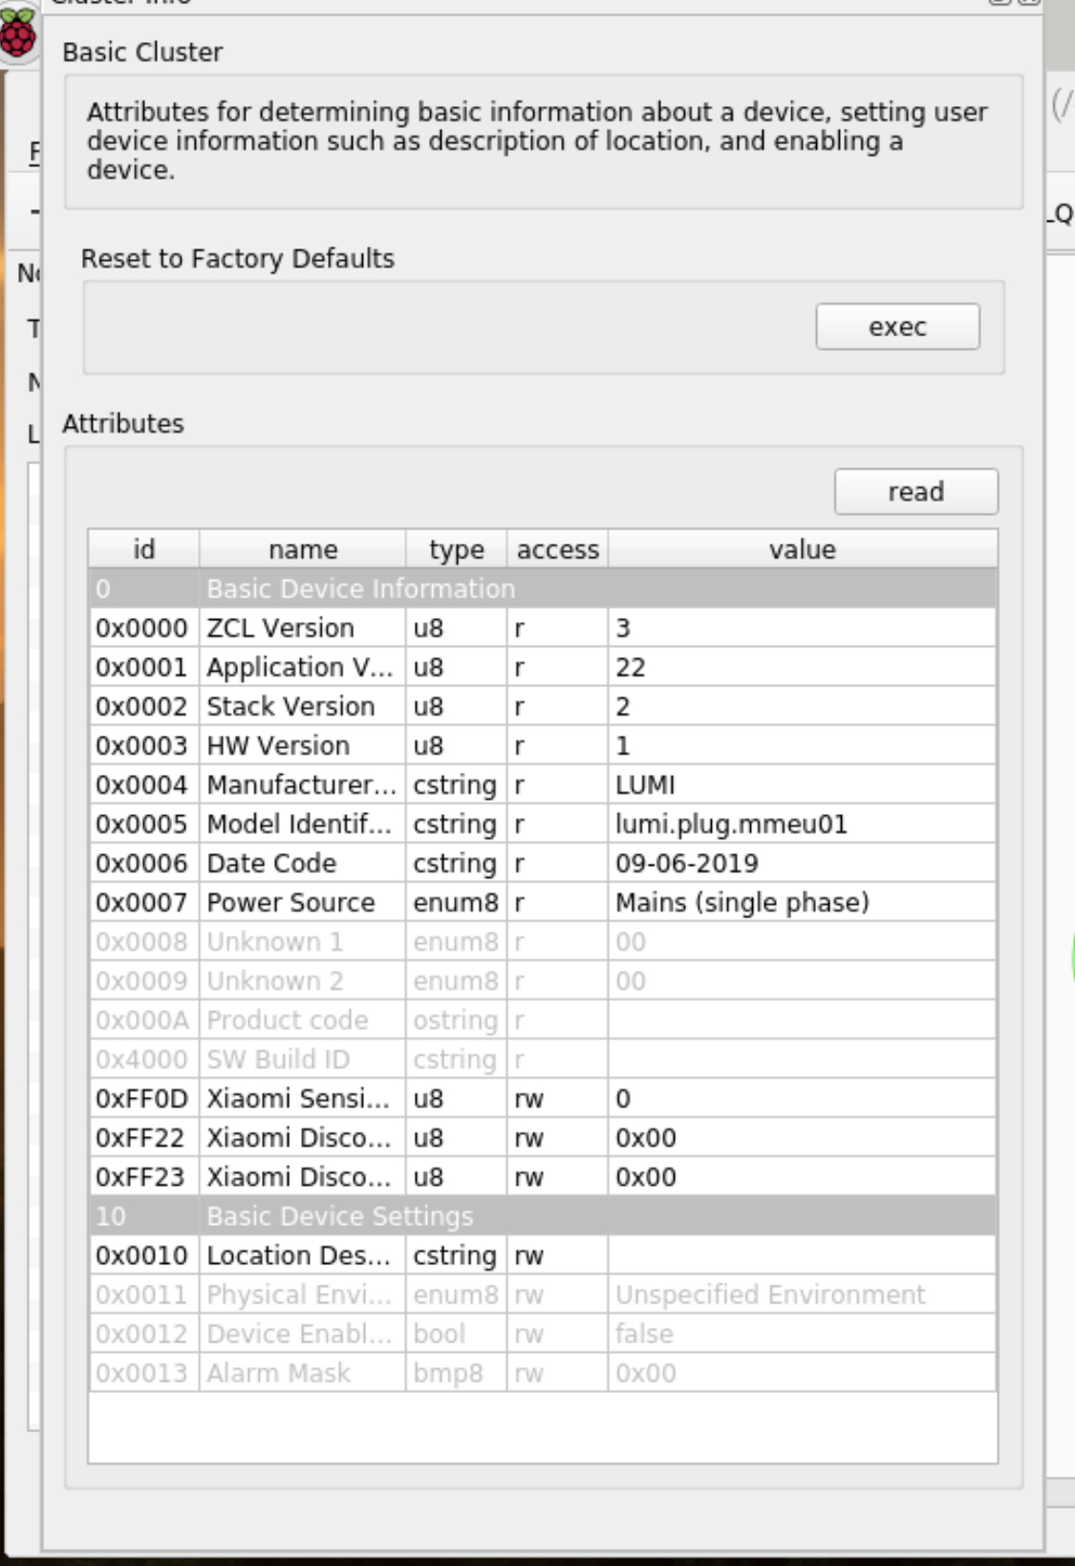Select the Power Source name cell
Screen dimensions: 1075x1566
(302, 902)
